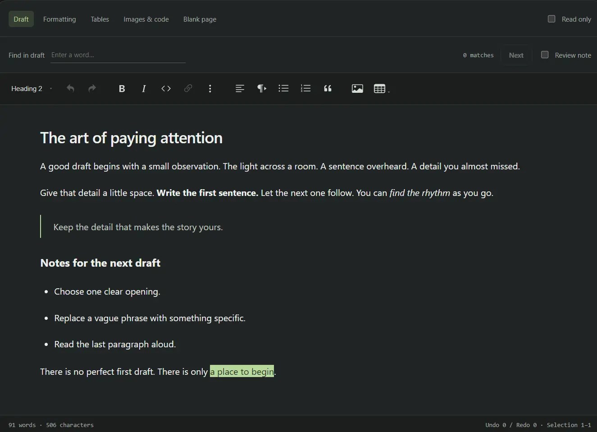Image resolution: width=597 pixels, height=432 pixels.
Task: Insert a link with the chain icon
Action: 188,88
